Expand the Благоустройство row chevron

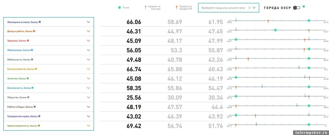(x=88, y=69)
